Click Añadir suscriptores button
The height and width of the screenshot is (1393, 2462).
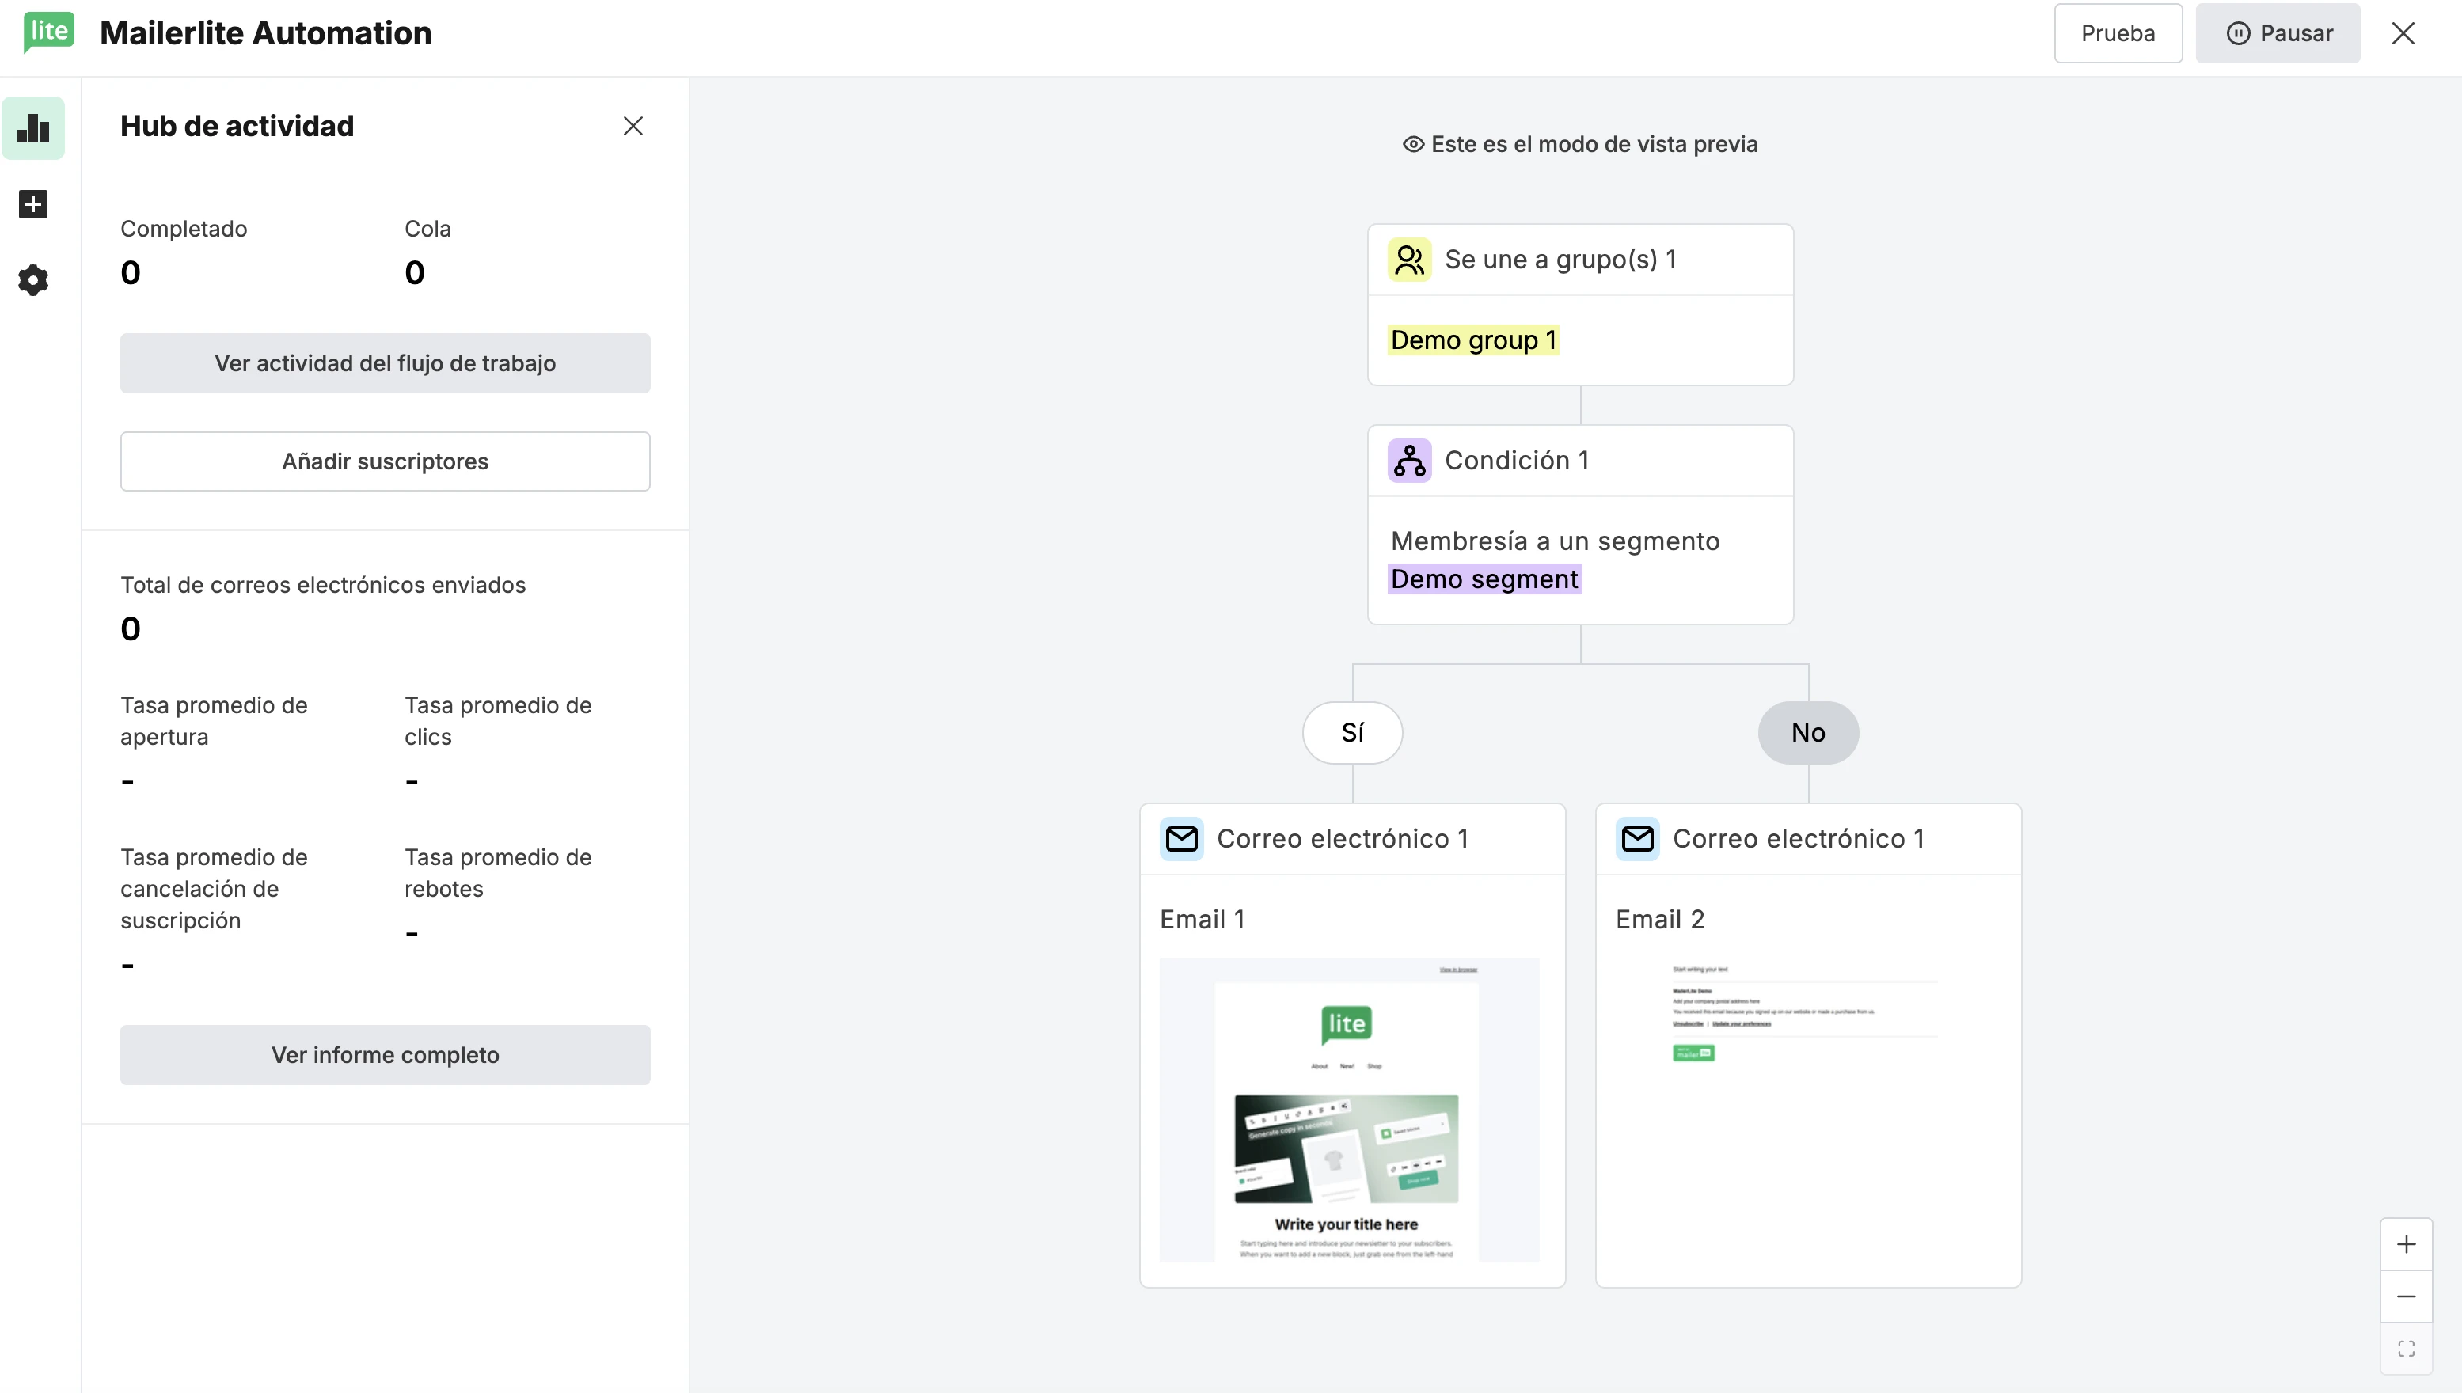[x=385, y=461]
